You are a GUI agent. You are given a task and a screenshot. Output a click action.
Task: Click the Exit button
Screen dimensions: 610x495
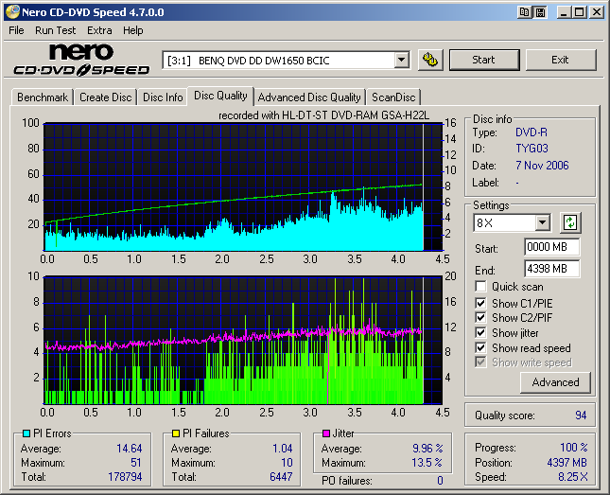tap(560, 60)
